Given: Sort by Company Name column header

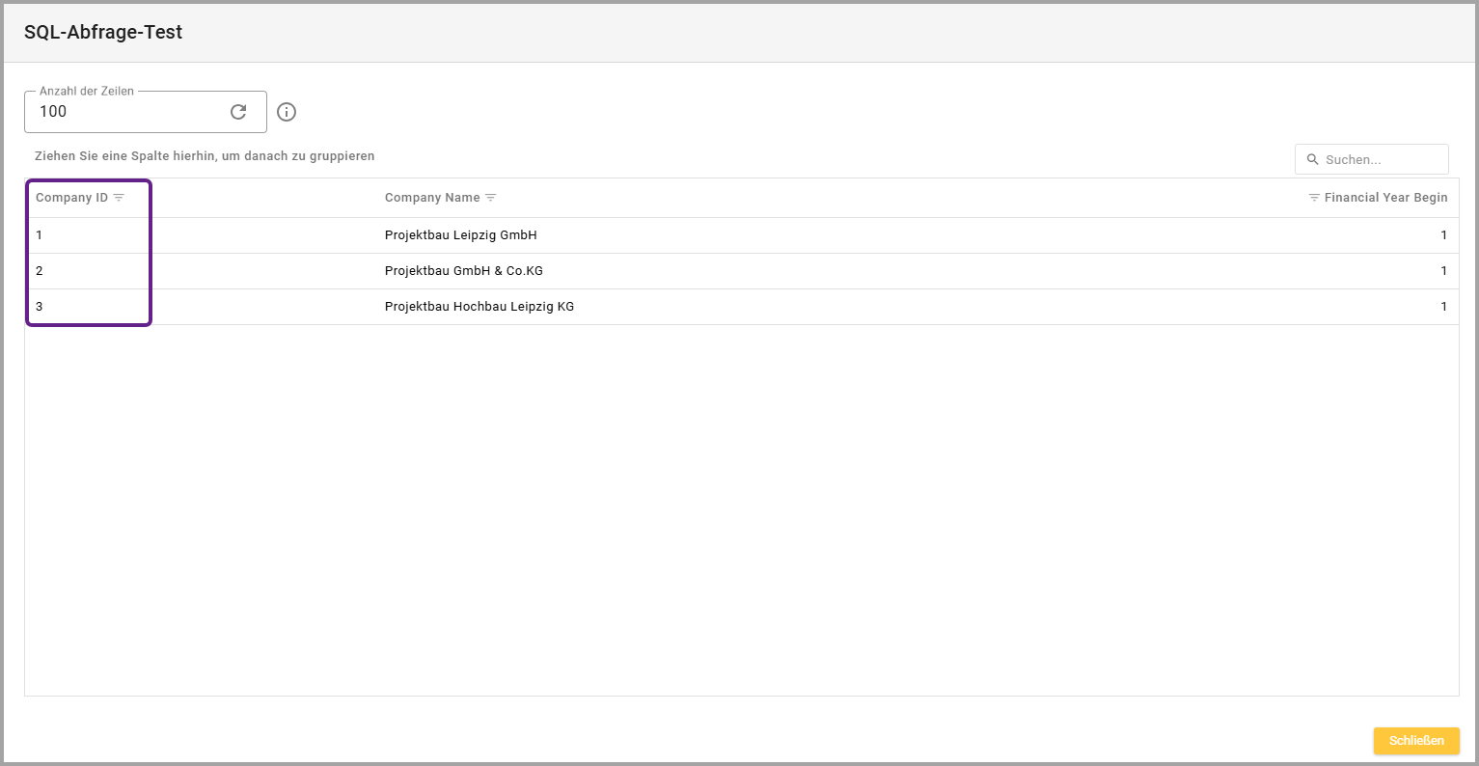Looking at the screenshot, I should point(431,198).
